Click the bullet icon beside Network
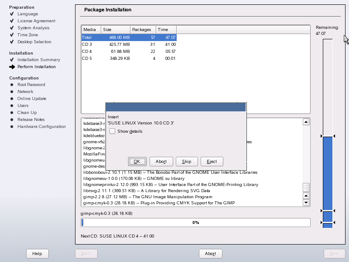Screen dimensions: 349x262 pos(12,92)
